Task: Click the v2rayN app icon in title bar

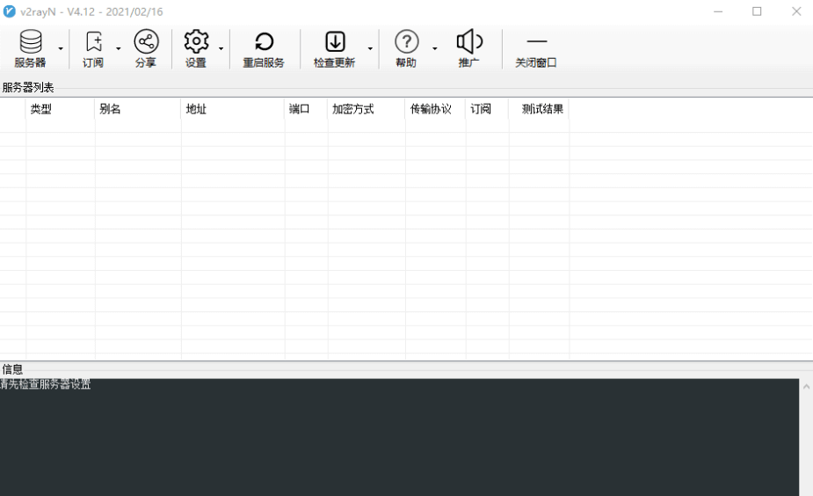Action: pos(10,11)
